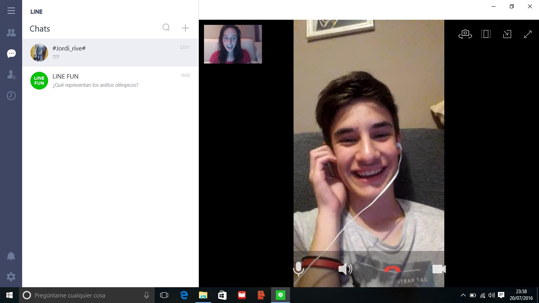Open LINE settings gear icon
Screen dimensions: 539x303
point(11,277)
